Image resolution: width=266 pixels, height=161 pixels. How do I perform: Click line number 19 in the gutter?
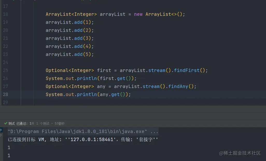pyautogui.click(x=5, y=22)
